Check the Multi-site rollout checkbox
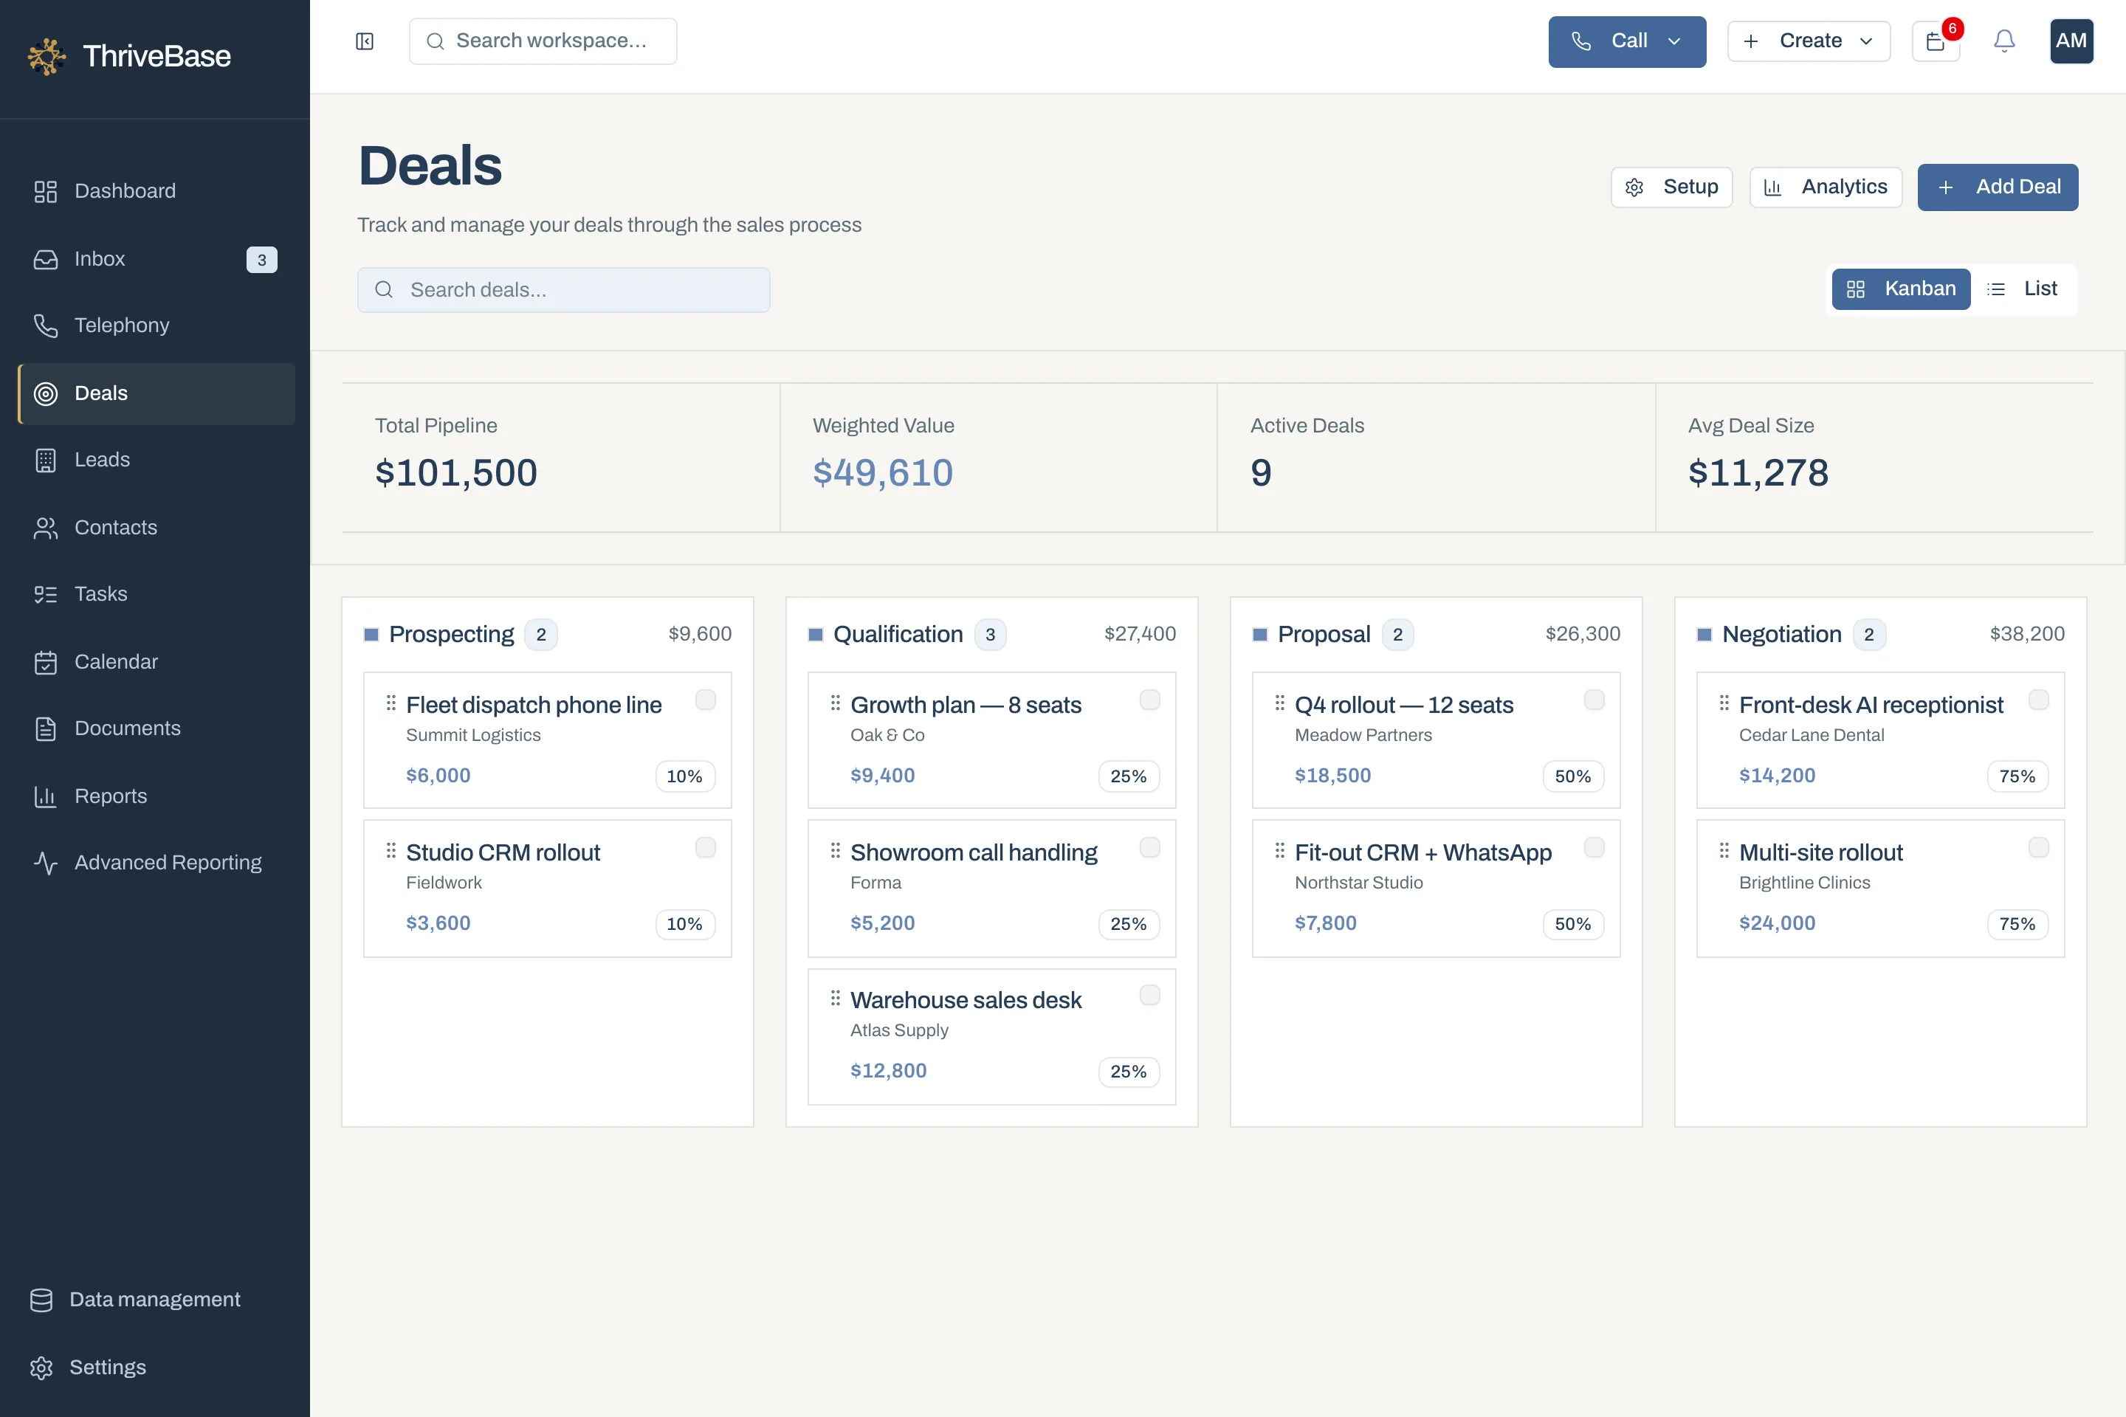Viewport: 2126px width, 1417px height. point(2038,847)
